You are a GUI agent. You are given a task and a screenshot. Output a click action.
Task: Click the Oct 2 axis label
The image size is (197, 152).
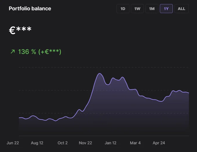63,143
